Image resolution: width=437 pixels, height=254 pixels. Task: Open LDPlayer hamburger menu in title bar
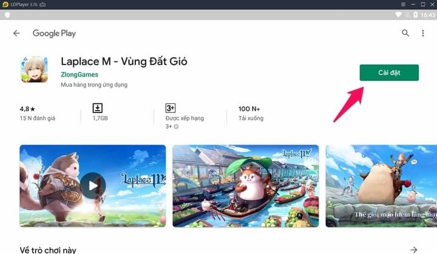click(403, 4)
